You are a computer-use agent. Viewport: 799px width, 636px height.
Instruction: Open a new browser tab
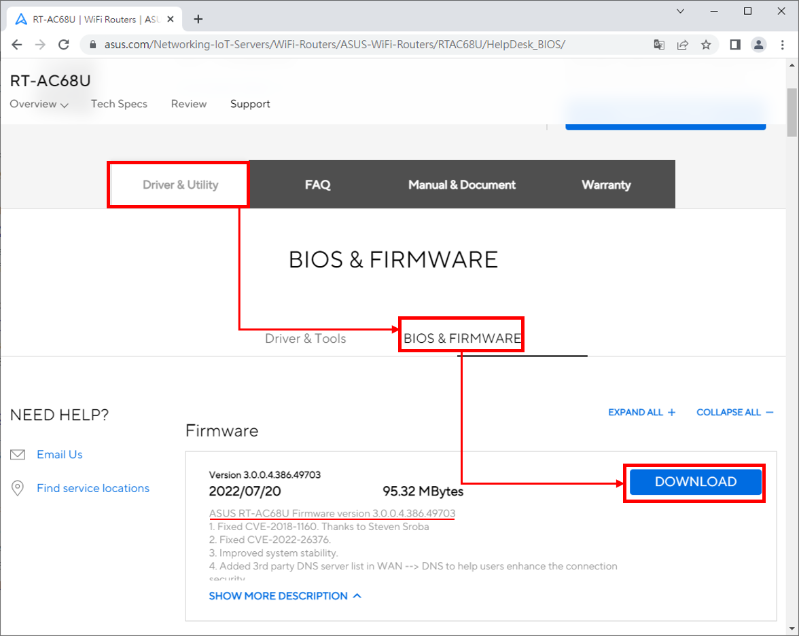click(198, 20)
